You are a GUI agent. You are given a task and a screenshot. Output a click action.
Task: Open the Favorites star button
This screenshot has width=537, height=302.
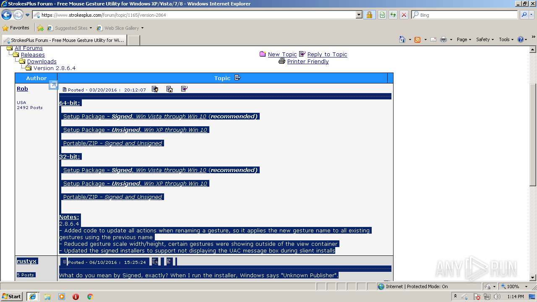tap(16, 28)
